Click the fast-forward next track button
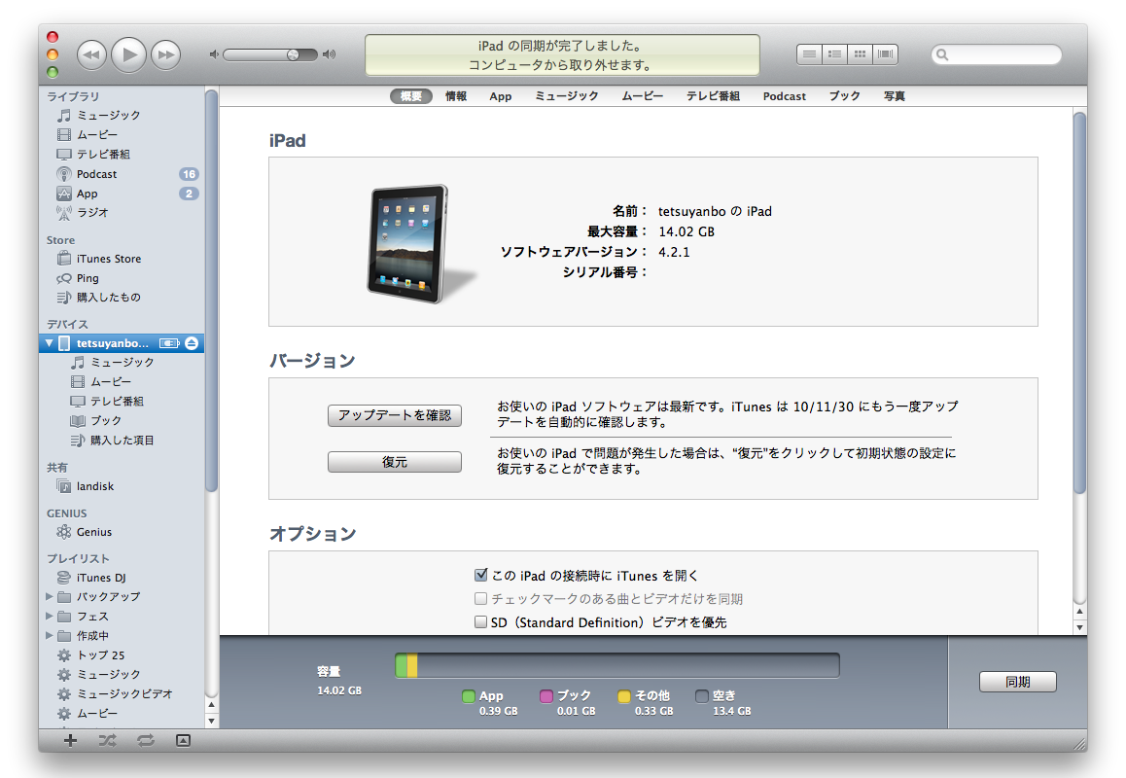 point(166,54)
